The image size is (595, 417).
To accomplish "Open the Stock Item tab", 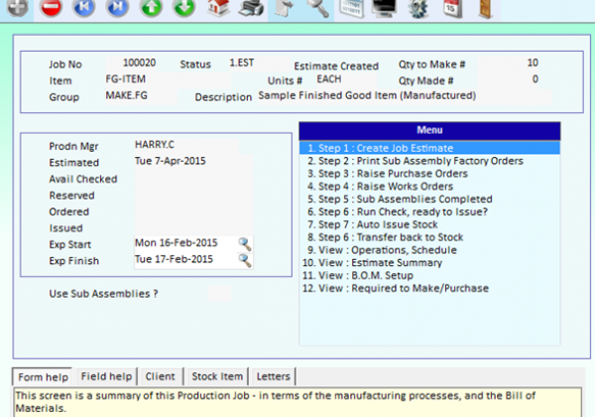I will click(x=217, y=376).
